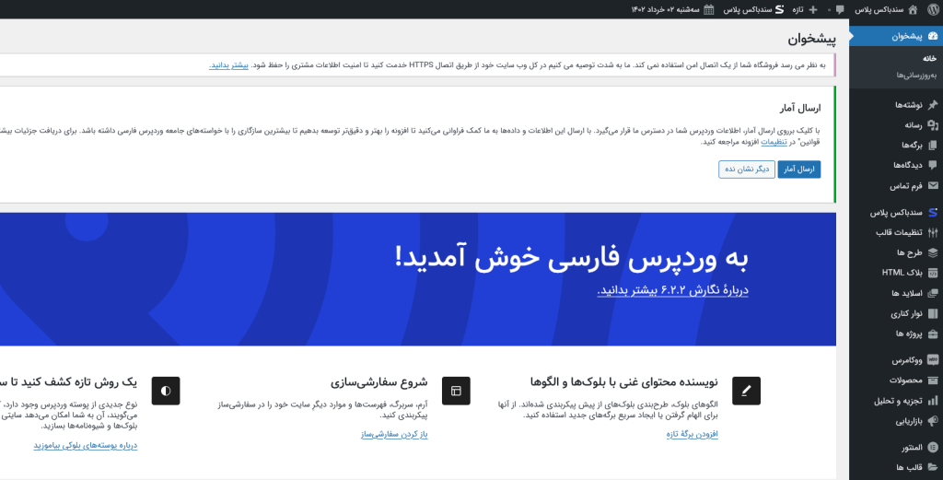
Task: Select the 'خانه' submenu item
Action: click(930, 58)
